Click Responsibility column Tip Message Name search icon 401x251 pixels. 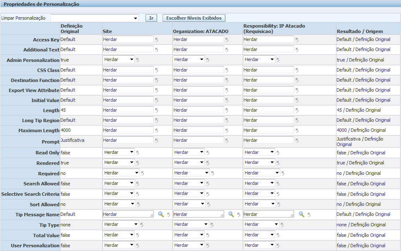click(x=301, y=215)
